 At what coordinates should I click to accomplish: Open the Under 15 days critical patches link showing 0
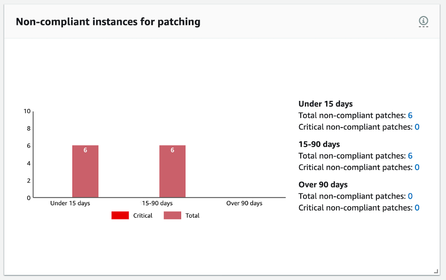click(417, 127)
